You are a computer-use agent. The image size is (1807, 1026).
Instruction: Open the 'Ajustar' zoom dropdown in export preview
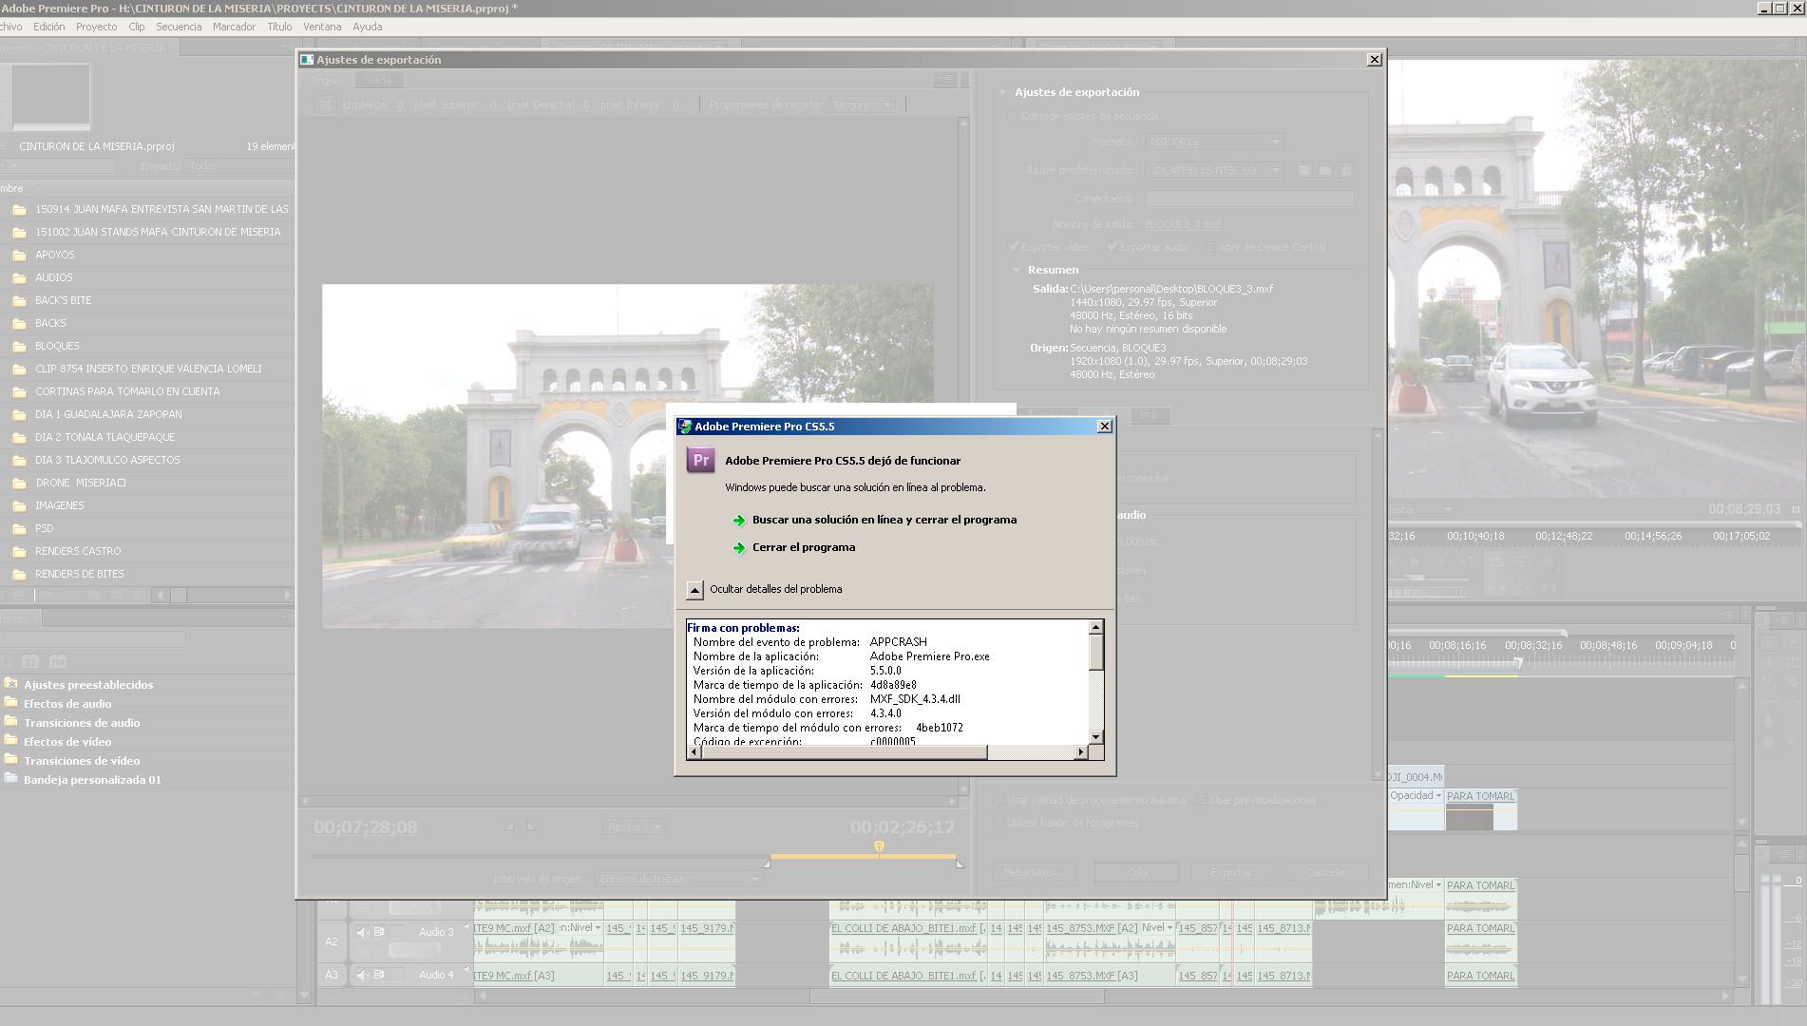point(633,827)
